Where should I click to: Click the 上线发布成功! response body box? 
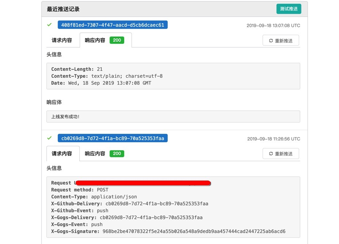point(173,117)
